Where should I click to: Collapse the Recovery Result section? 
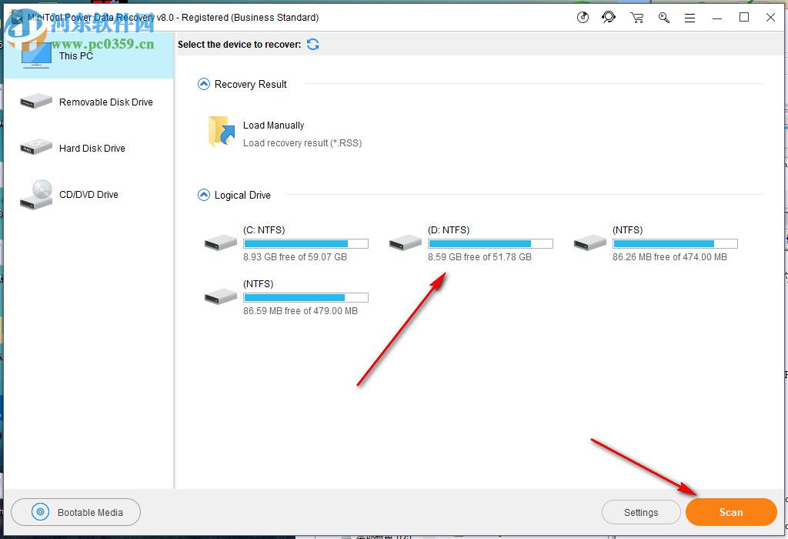tap(202, 84)
